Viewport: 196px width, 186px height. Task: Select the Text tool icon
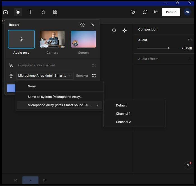click(30, 12)
